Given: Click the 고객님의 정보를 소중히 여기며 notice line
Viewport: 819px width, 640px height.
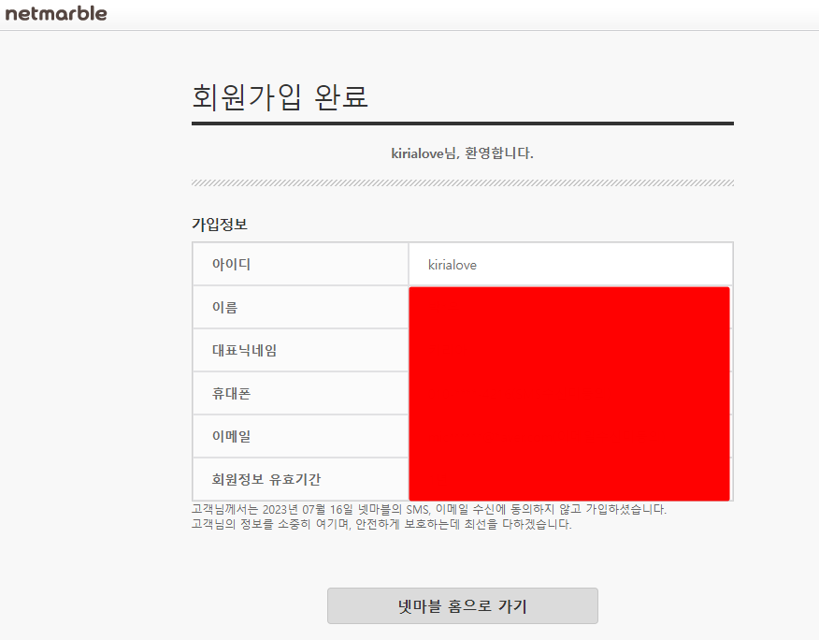Looking at the screenshot, I should pos(381,524).
